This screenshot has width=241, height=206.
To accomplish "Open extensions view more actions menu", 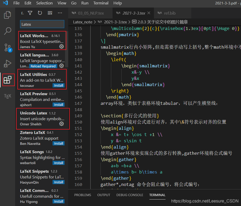I will coord(60,13).
